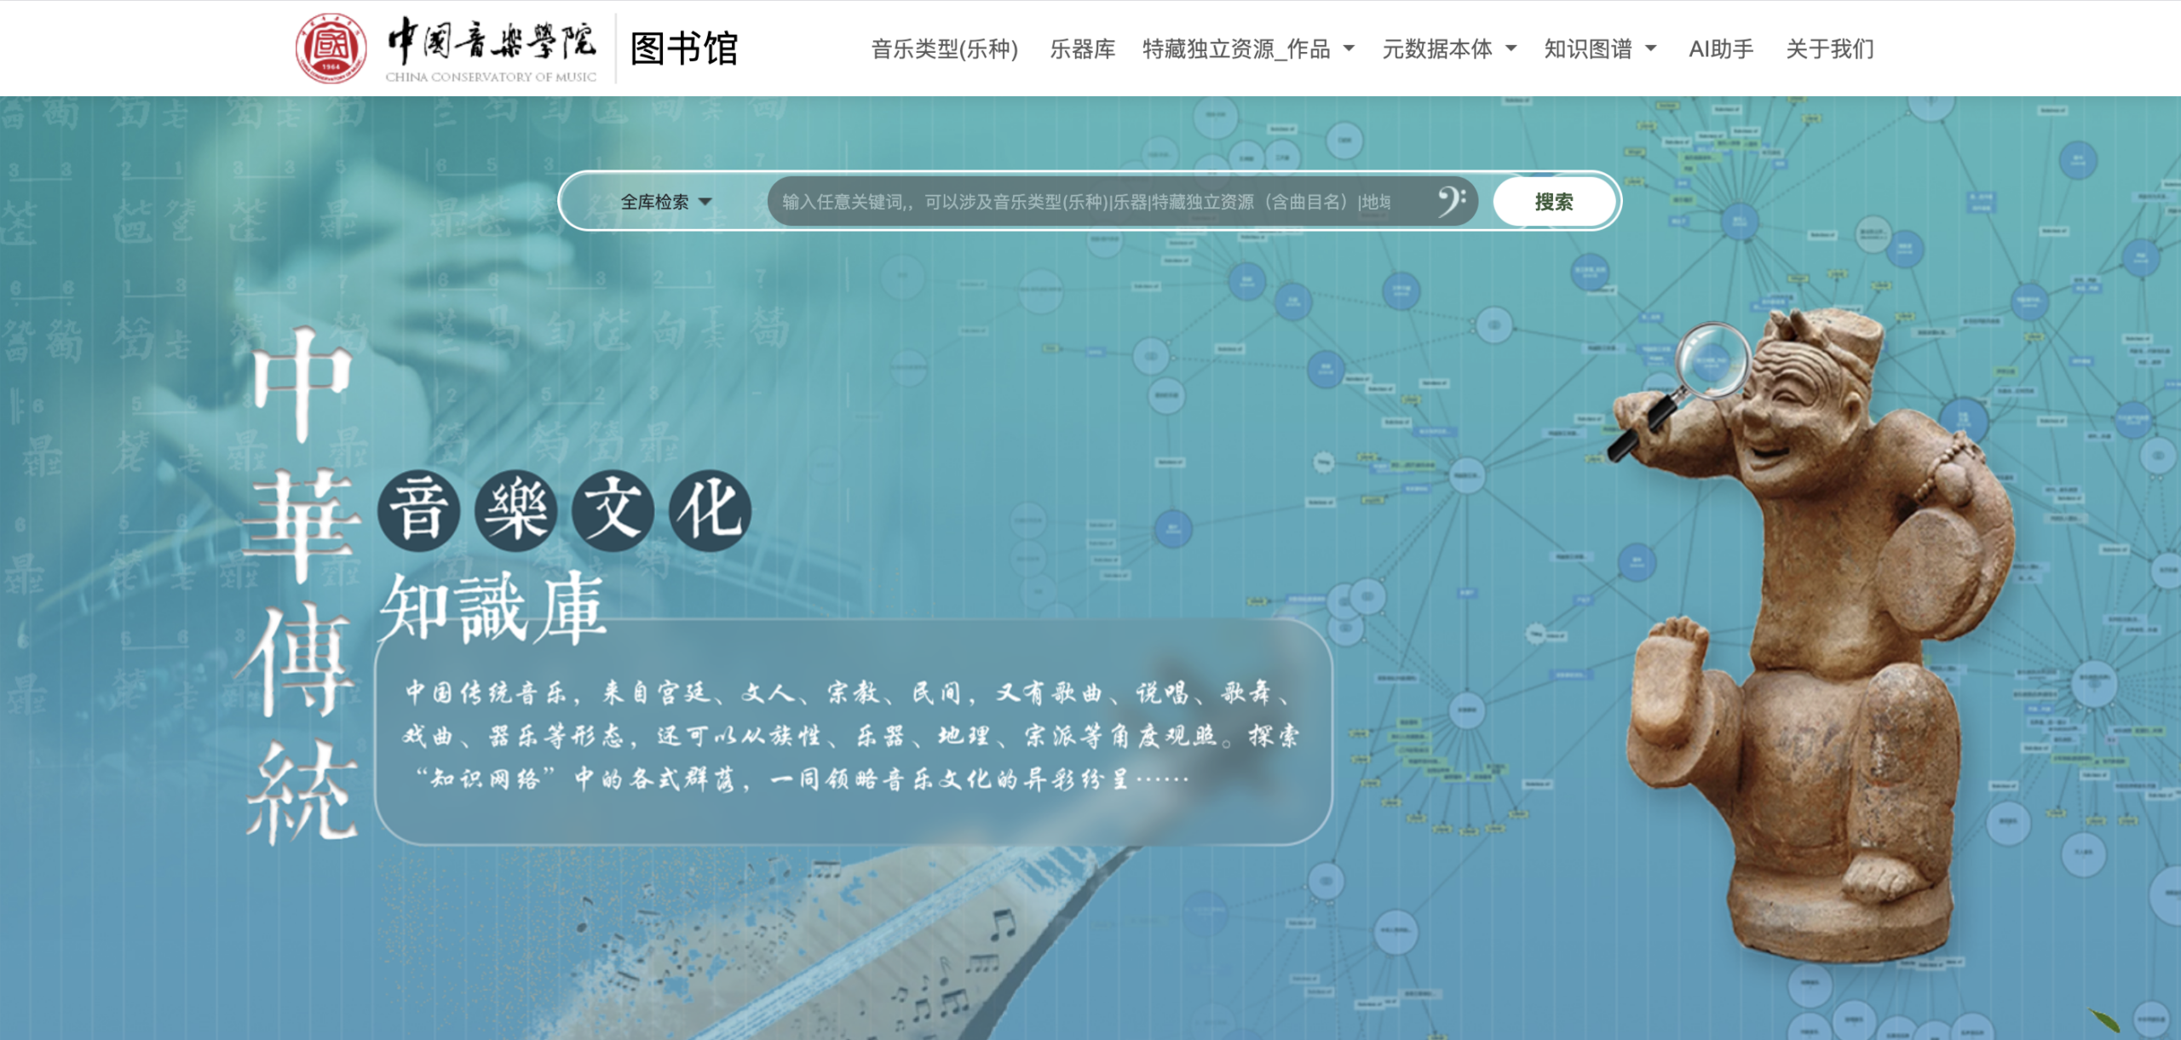2181x1040 pixels.
Task: Click the China Conservatory red seal logo
Action: pyautogui.click(x=331, y=49)
